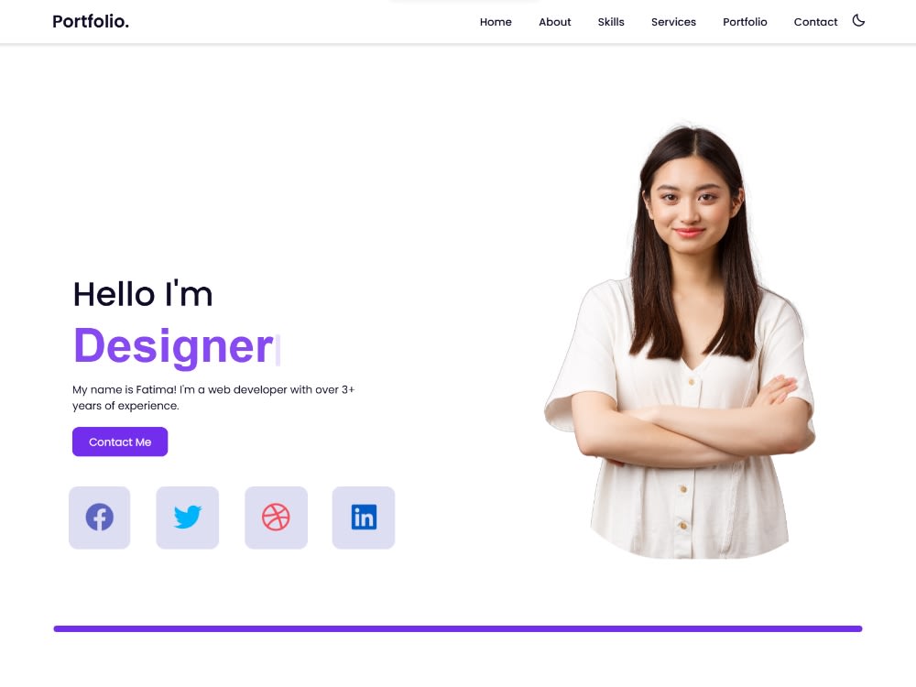
Task: Open the Dribbble basketball icon
Action: click(x=276, y=518)
